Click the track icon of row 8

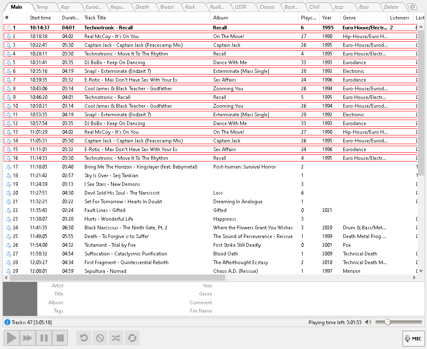point(9,89)
